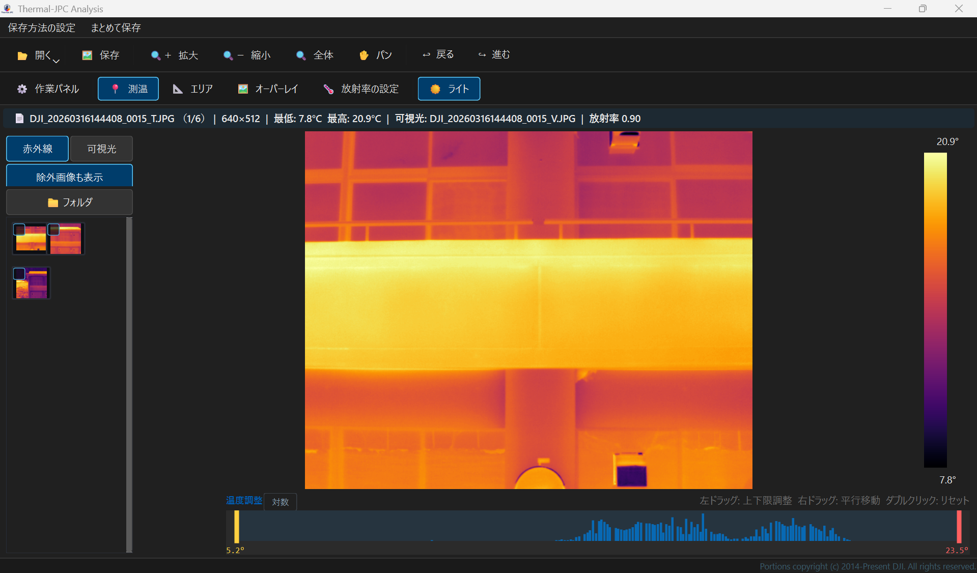Check the first thumbnail's checkbox

[19, 230]
